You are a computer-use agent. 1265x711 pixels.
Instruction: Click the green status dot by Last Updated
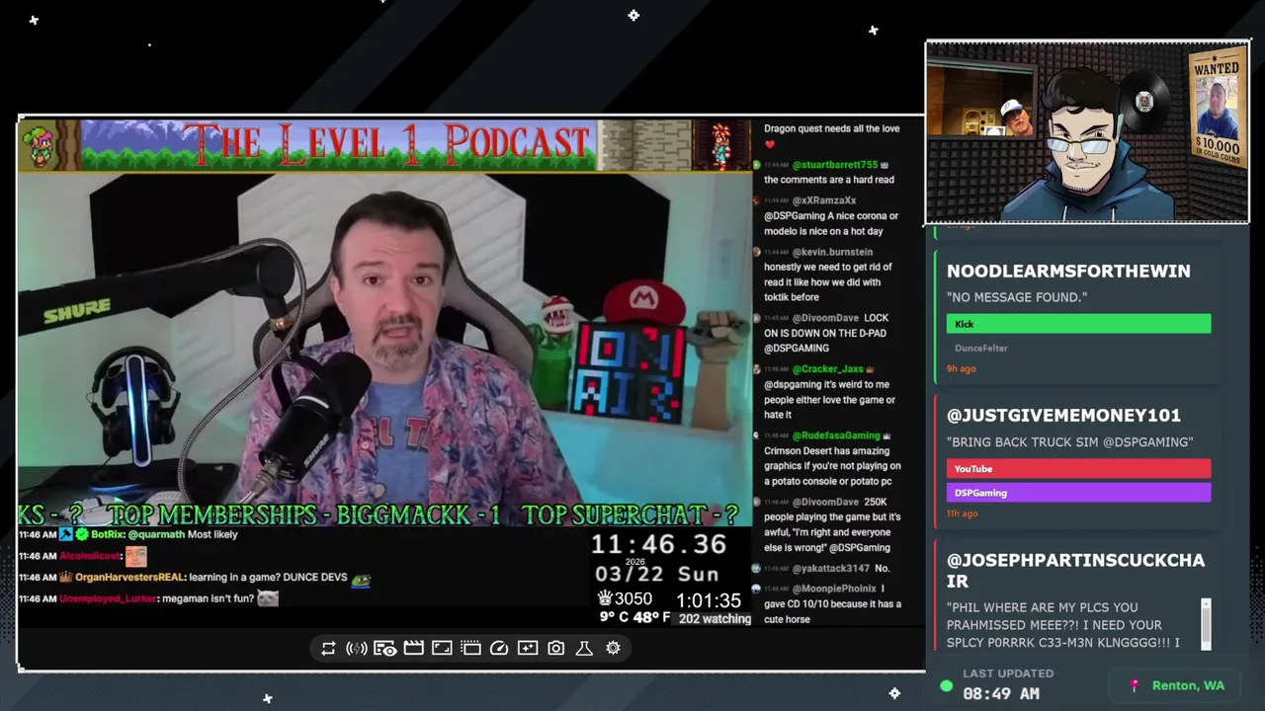pyautogui.click(x=947, y=685)
